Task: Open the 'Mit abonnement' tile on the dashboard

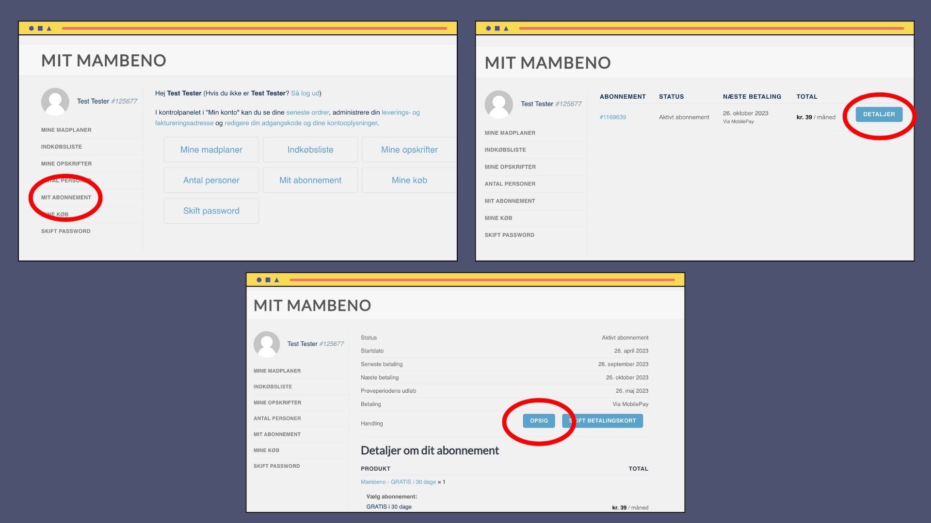Action: click(310, 180)
